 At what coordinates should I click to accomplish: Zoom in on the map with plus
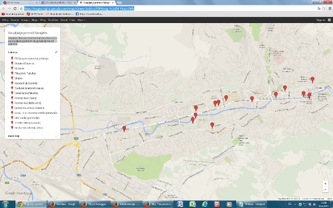click(x=325, y=183)
